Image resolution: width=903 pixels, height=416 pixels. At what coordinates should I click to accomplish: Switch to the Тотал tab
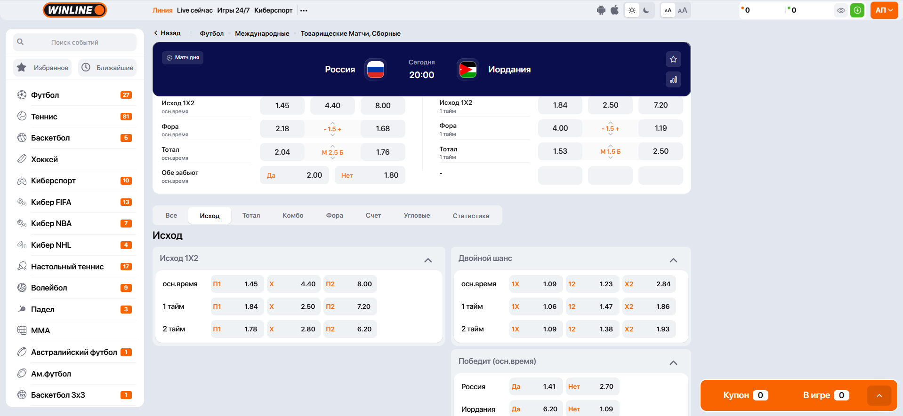(x=251, y=215)
